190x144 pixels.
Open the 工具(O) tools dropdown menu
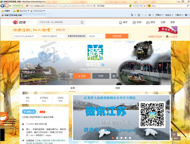[x=179, y=15]
